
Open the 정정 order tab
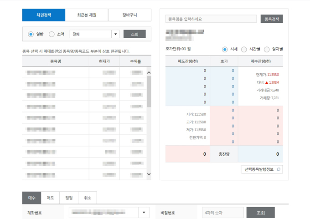69,198
